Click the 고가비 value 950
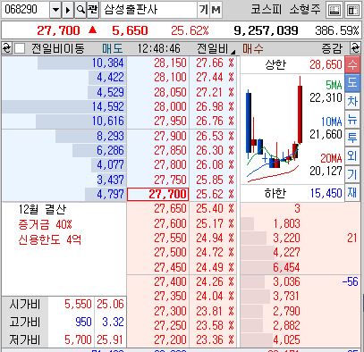This screenshot has width=364, height=352. (x=83, y=322)
